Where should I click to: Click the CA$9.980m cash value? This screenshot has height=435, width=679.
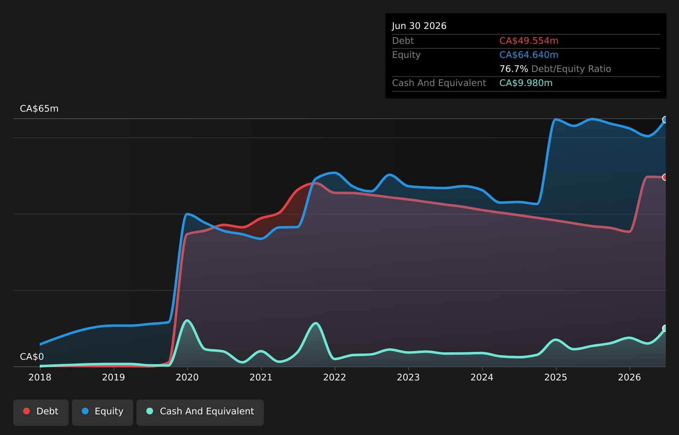coord(526,83)
